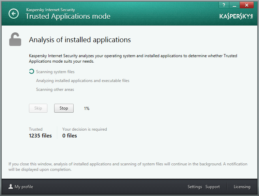This screenshot has width=259, height=196.
Task: Stop the application analysis
Action: coord(64,108)
